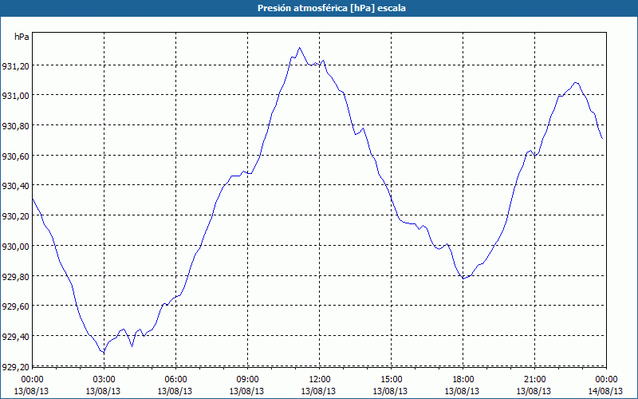Click the 13/08/13 date beneath 18:00
Screen dimensions: 638x399
pos(462,391)
